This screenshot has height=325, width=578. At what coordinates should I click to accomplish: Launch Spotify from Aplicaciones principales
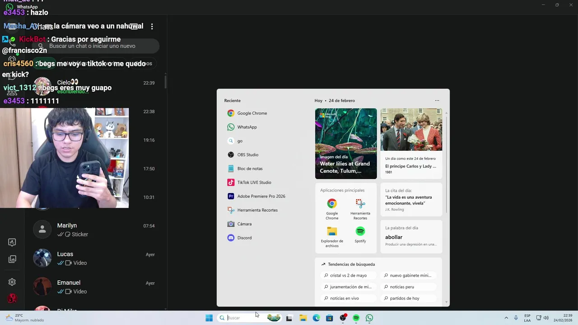pyautogui.click(x=360, y=235)
